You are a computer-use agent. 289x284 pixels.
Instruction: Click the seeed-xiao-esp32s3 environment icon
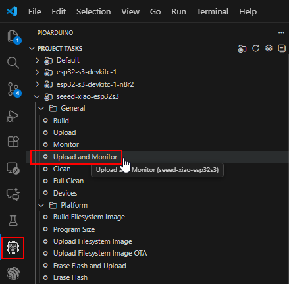tap(48, 97)
